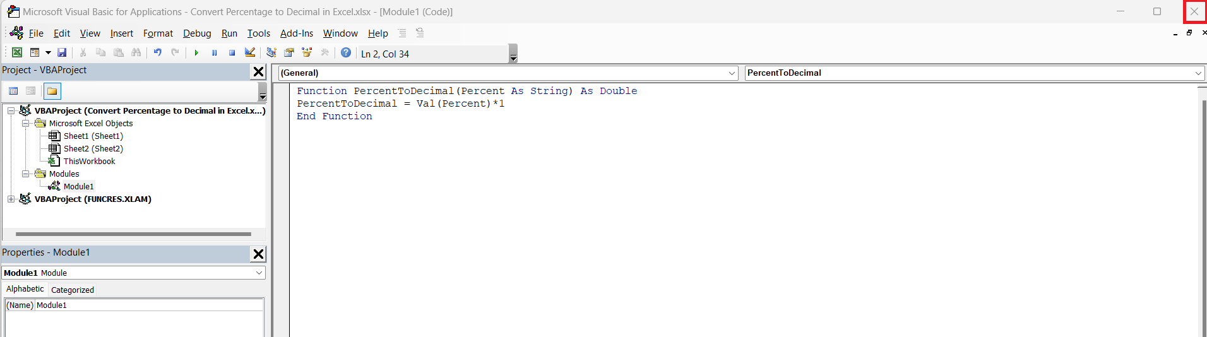Click VBA icon left of File menu
The width and height of the screenshot is (1207, 337).
(x=17, y=33)
